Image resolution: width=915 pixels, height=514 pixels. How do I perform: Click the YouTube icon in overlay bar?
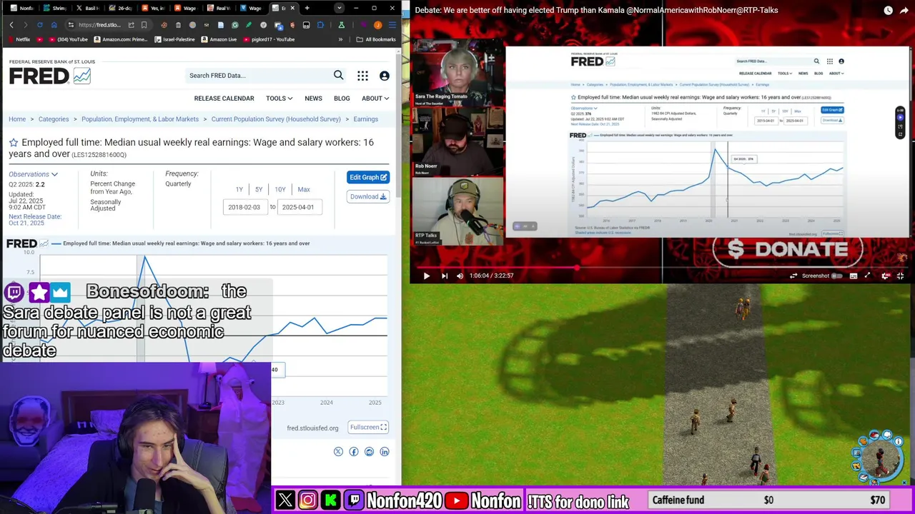coord(457,500)
